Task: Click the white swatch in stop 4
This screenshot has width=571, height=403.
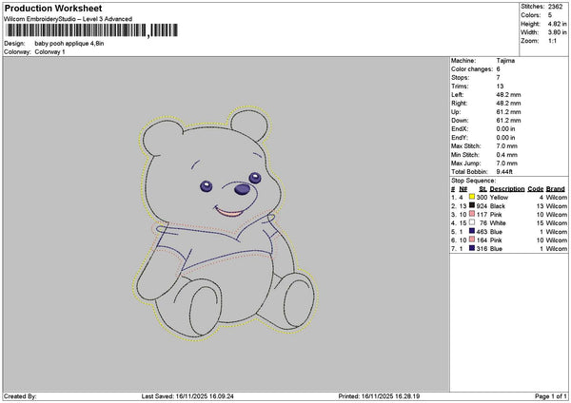Action: (x=472, y=222)
